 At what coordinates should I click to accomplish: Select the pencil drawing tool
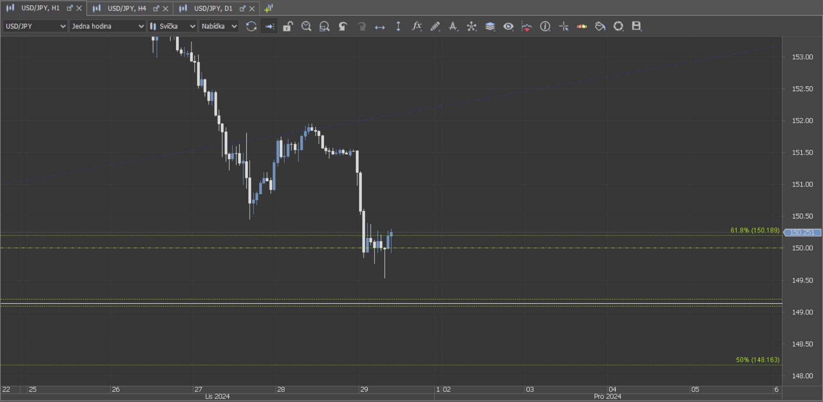pos(435,26)
